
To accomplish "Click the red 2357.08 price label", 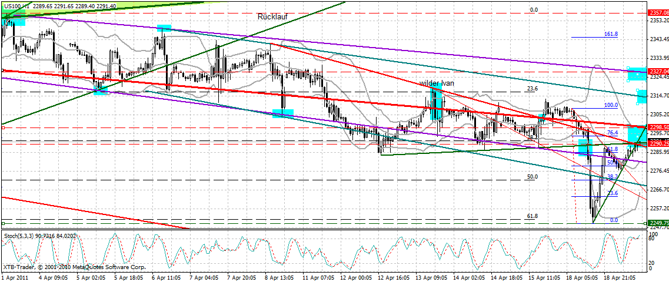I will click(x=658, y=13).
